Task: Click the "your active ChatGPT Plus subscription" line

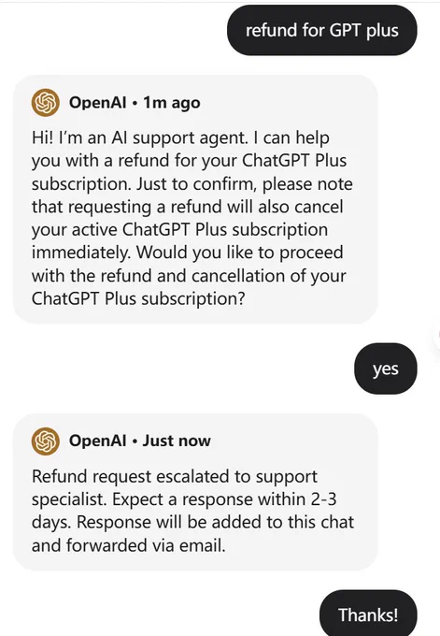Action: click(180, 230)
